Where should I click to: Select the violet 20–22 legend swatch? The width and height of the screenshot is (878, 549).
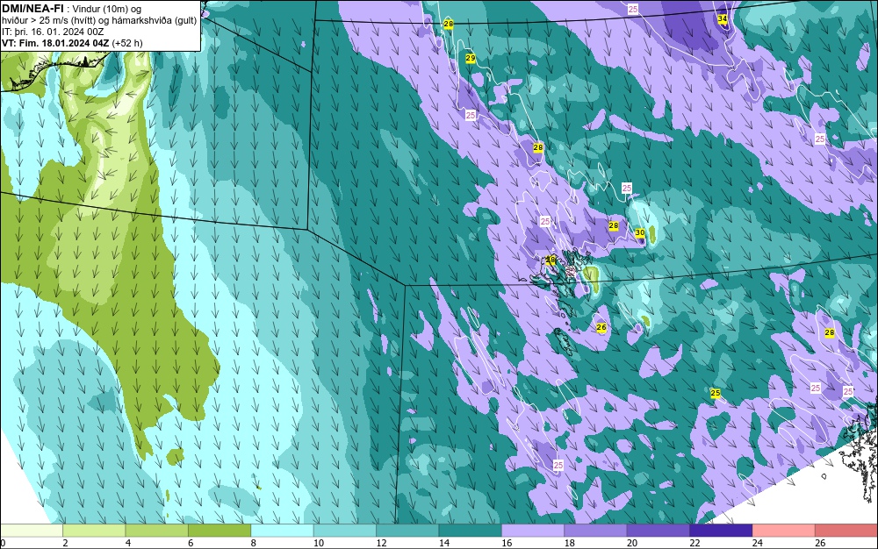(658, 531)
